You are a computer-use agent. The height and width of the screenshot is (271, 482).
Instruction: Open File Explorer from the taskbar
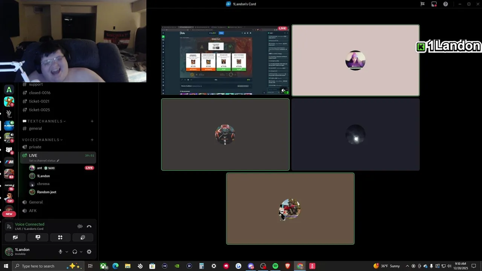128,266
